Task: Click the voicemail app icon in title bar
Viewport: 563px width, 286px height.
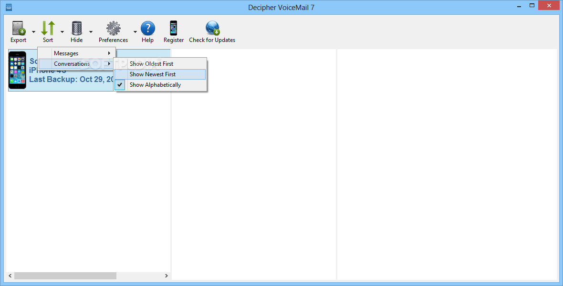Action: click(x=9, y=7)
